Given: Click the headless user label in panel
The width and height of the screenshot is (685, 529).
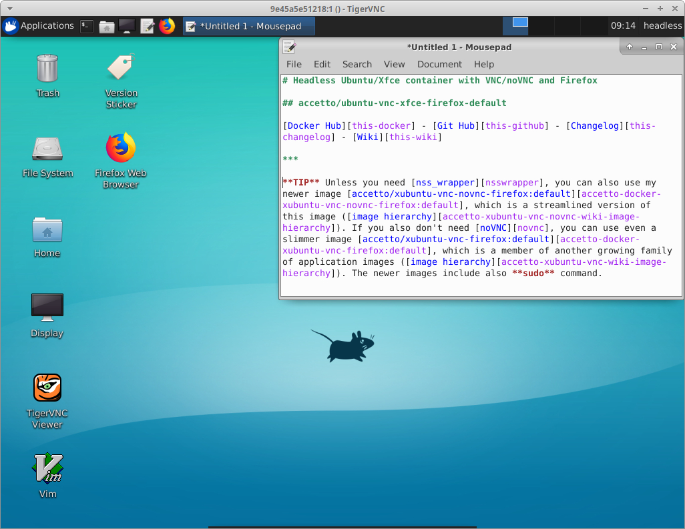Looking at the screenshot, I should tap(662, 26).
